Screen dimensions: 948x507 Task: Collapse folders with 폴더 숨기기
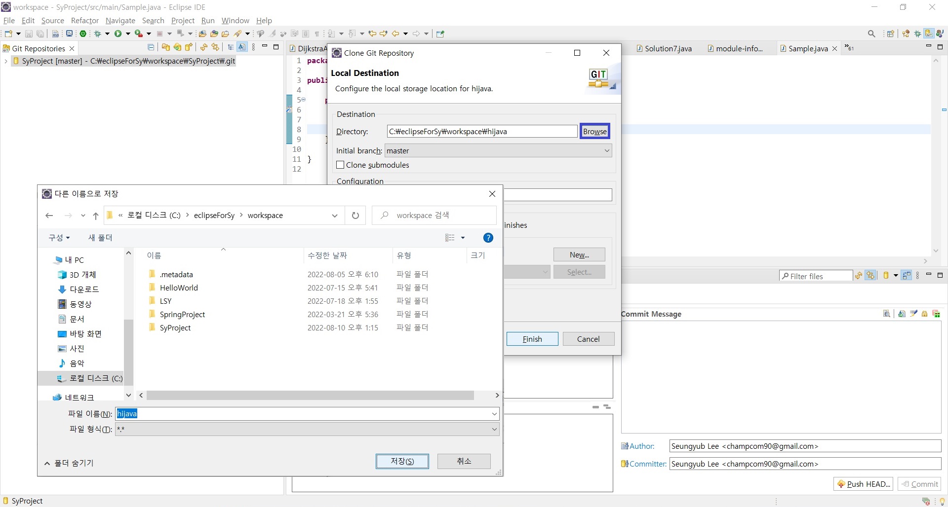point(69,463)
